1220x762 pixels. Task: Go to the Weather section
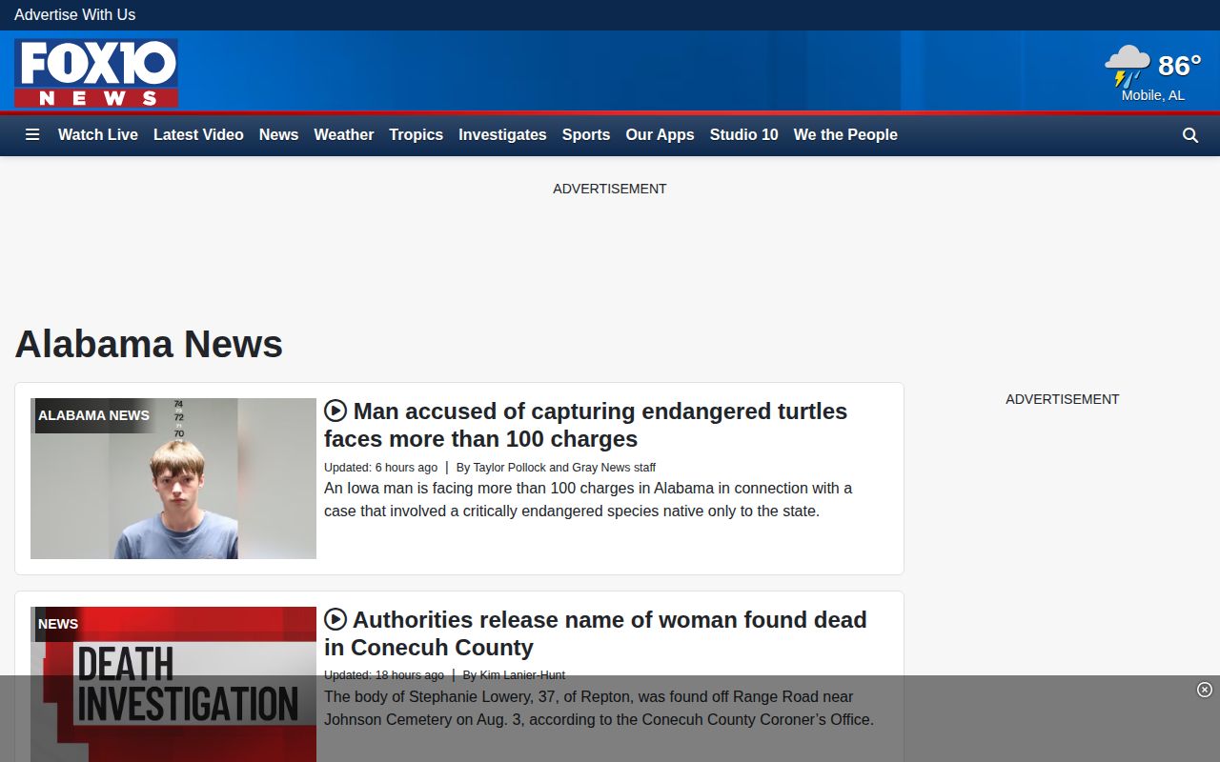[x=344, y=135]
